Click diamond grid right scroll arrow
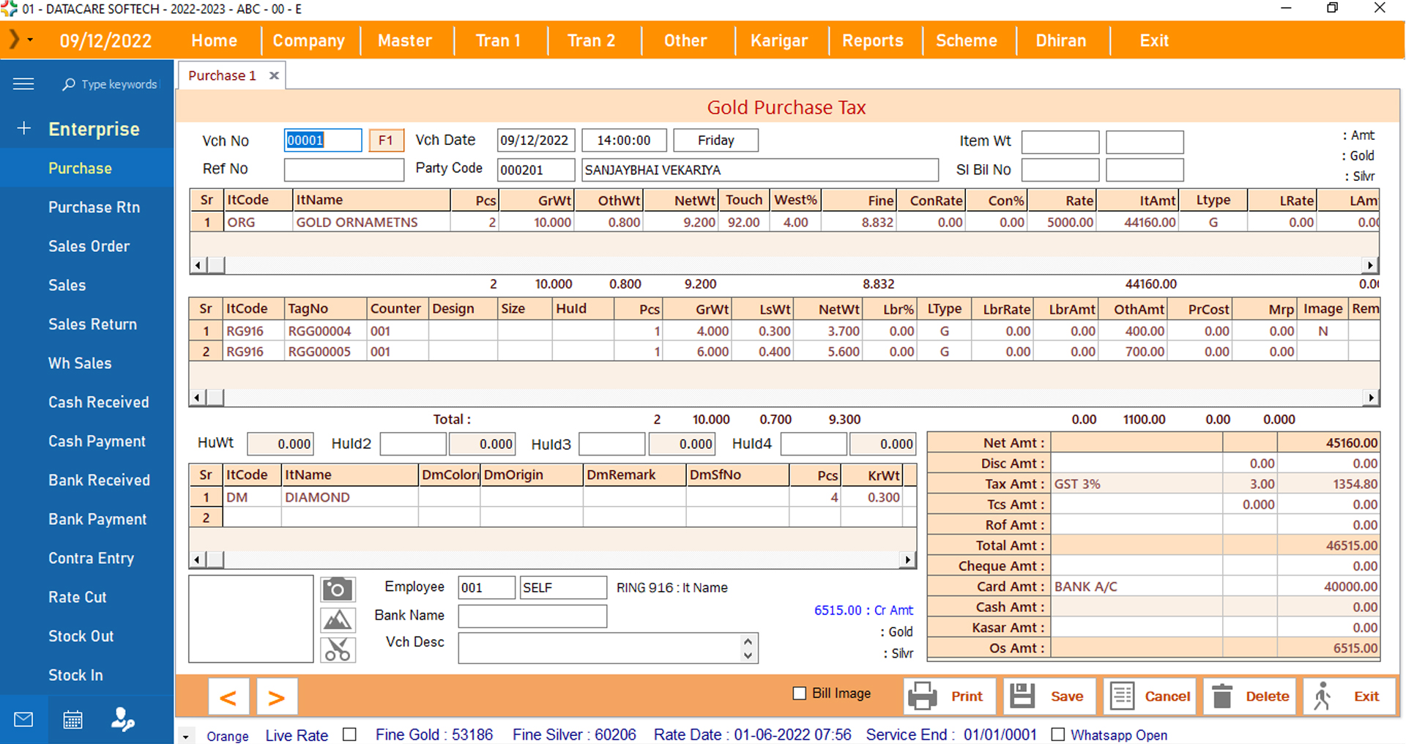 [908, 559]
